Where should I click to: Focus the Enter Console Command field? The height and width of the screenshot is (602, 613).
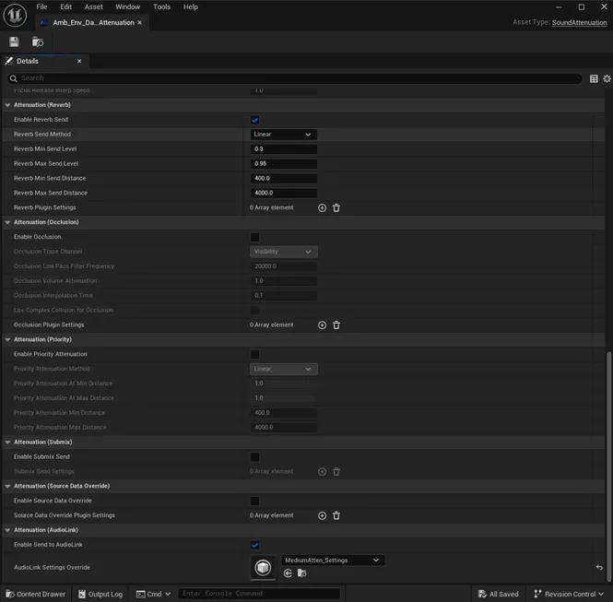point(259,594)
